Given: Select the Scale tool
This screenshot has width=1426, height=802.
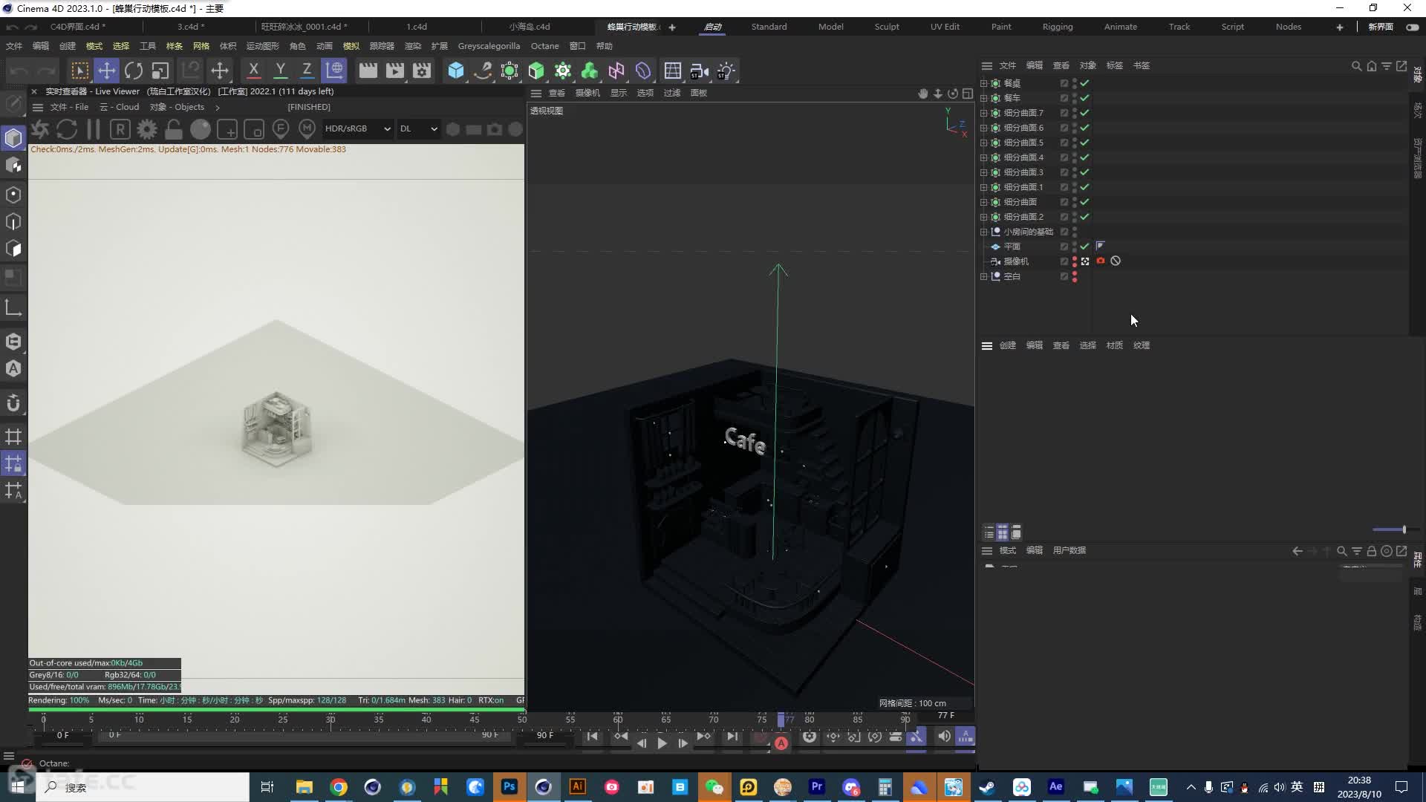Looking at the screenshot, I should [160, 71].
